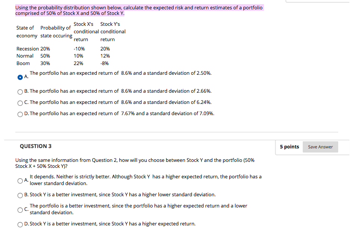355x240 pixels.
Task: Choose option C stating 6.24% standard deviation
Action: coord(20,103)
